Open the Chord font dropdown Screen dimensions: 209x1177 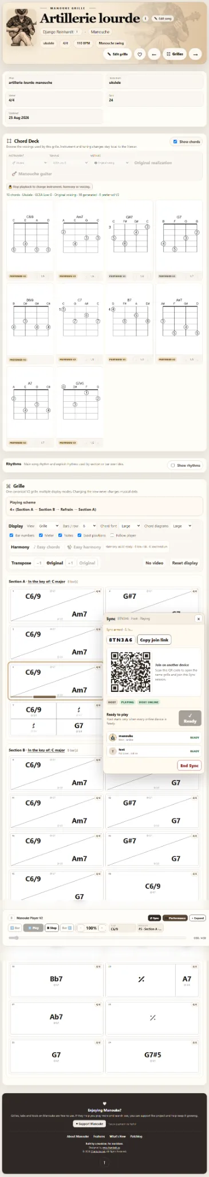coord(131,526)
